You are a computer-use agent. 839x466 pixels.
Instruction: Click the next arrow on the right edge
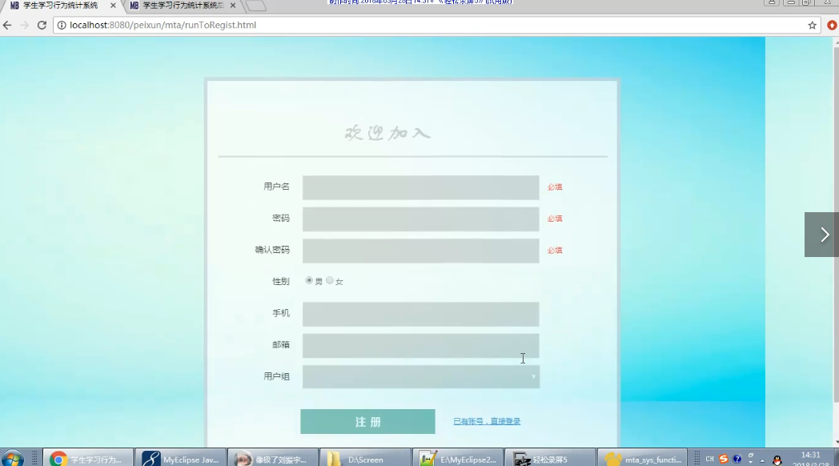pyautogui.click(x=822, y=235)
